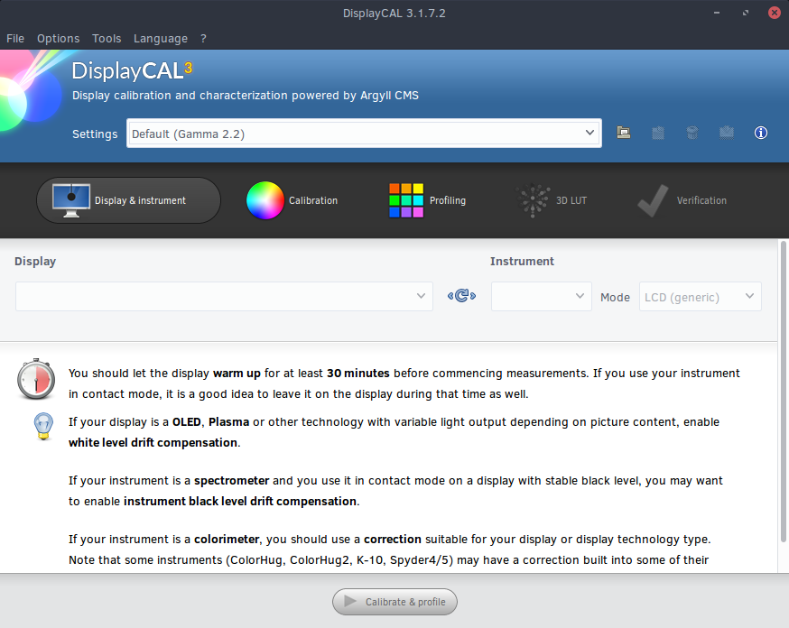Click the install profile icon left of info

coord(726,133)
